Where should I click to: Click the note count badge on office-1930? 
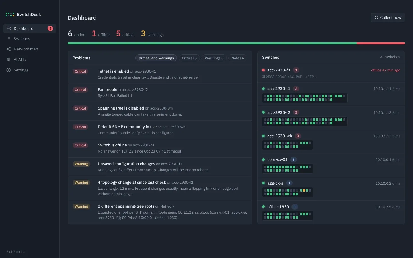295,207
